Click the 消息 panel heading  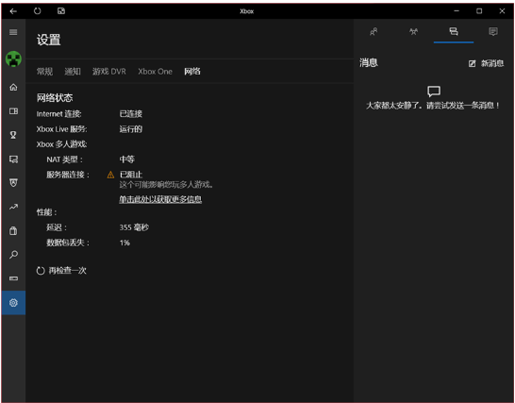coord(369,62)
